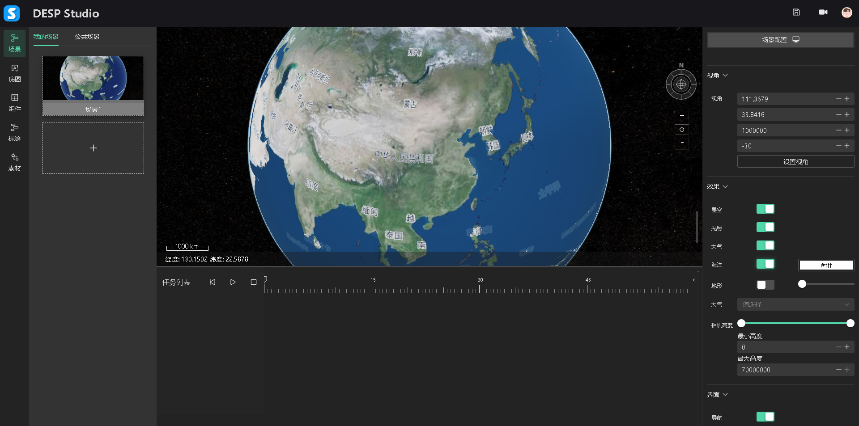Open the 组件 components sidebar panel
859x426 pixels.
tap(15, 103)
